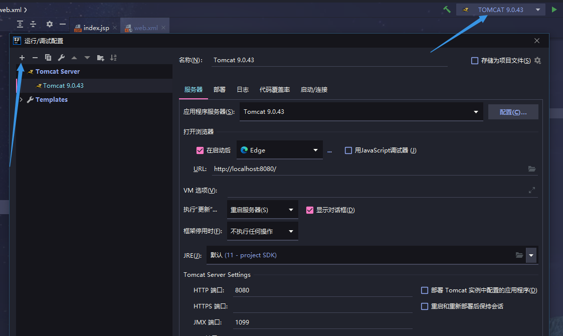Click the web.xml breadcrumb item
Viewport: 563px width, 336px height.
point(11,10)
